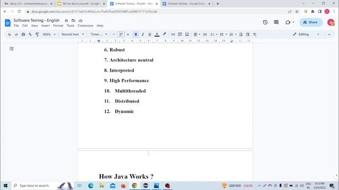Viewport: 339px width, 190px height.
Task: Open the Tools menu
Action: coord(70,26)
